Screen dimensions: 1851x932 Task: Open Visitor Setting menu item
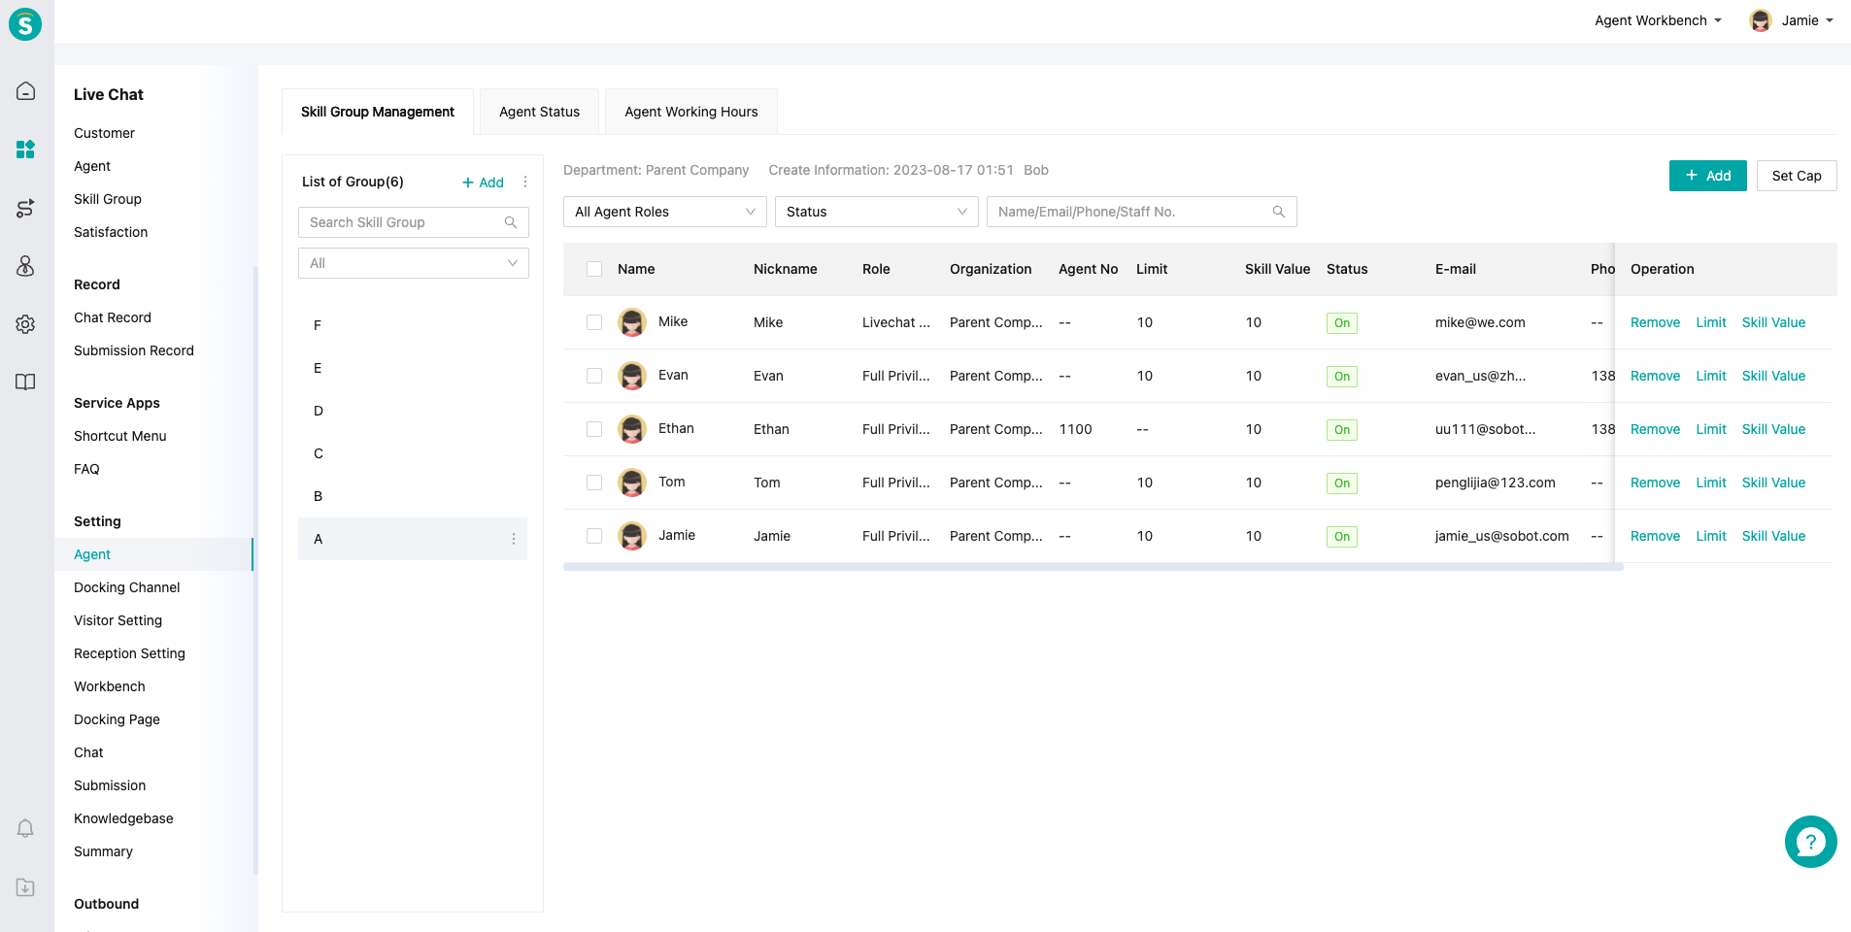(x=118, y=620)
